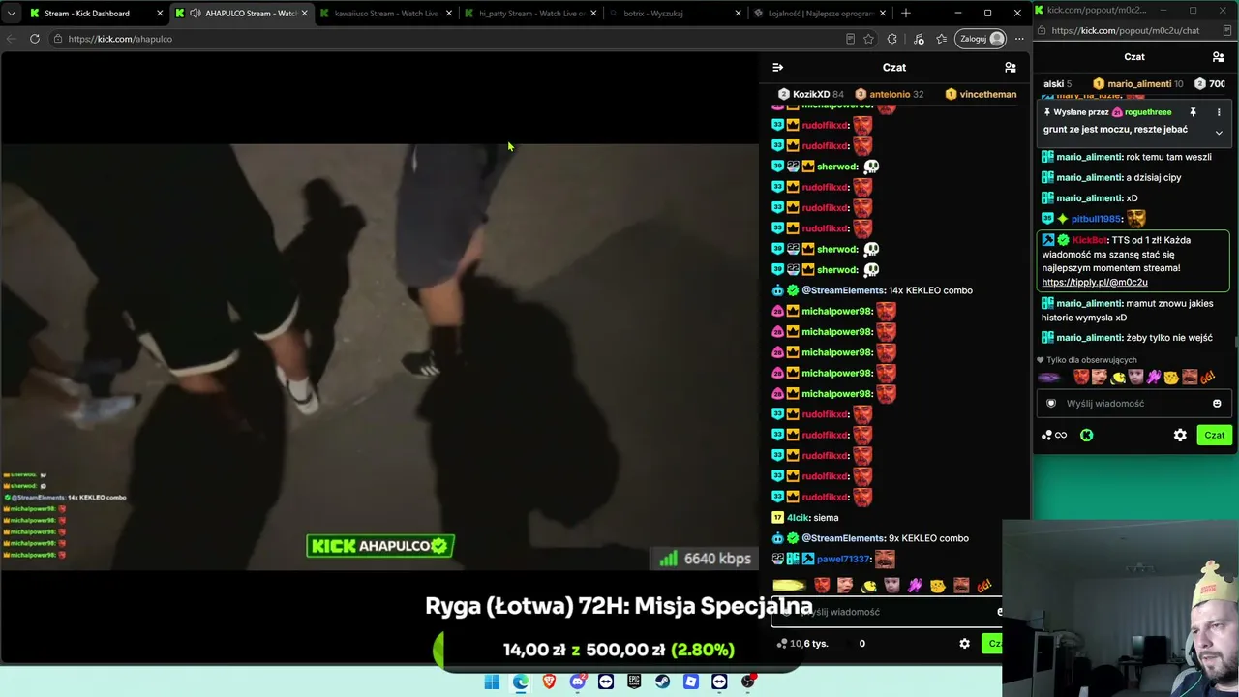Click message 'rok temu tam weszli' in popout
This screenshot has height=697, width=1239.
pyautogui.click(x=1168, y=157)
